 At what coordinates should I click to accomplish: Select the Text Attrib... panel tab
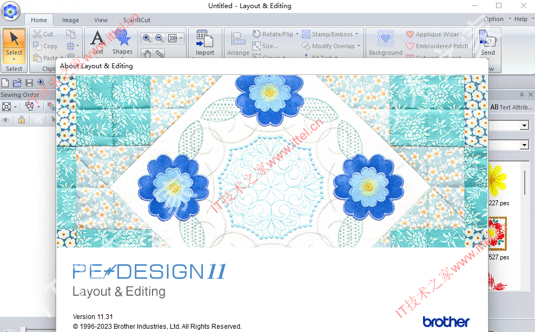pyautogui.click(x=511, y=107)
